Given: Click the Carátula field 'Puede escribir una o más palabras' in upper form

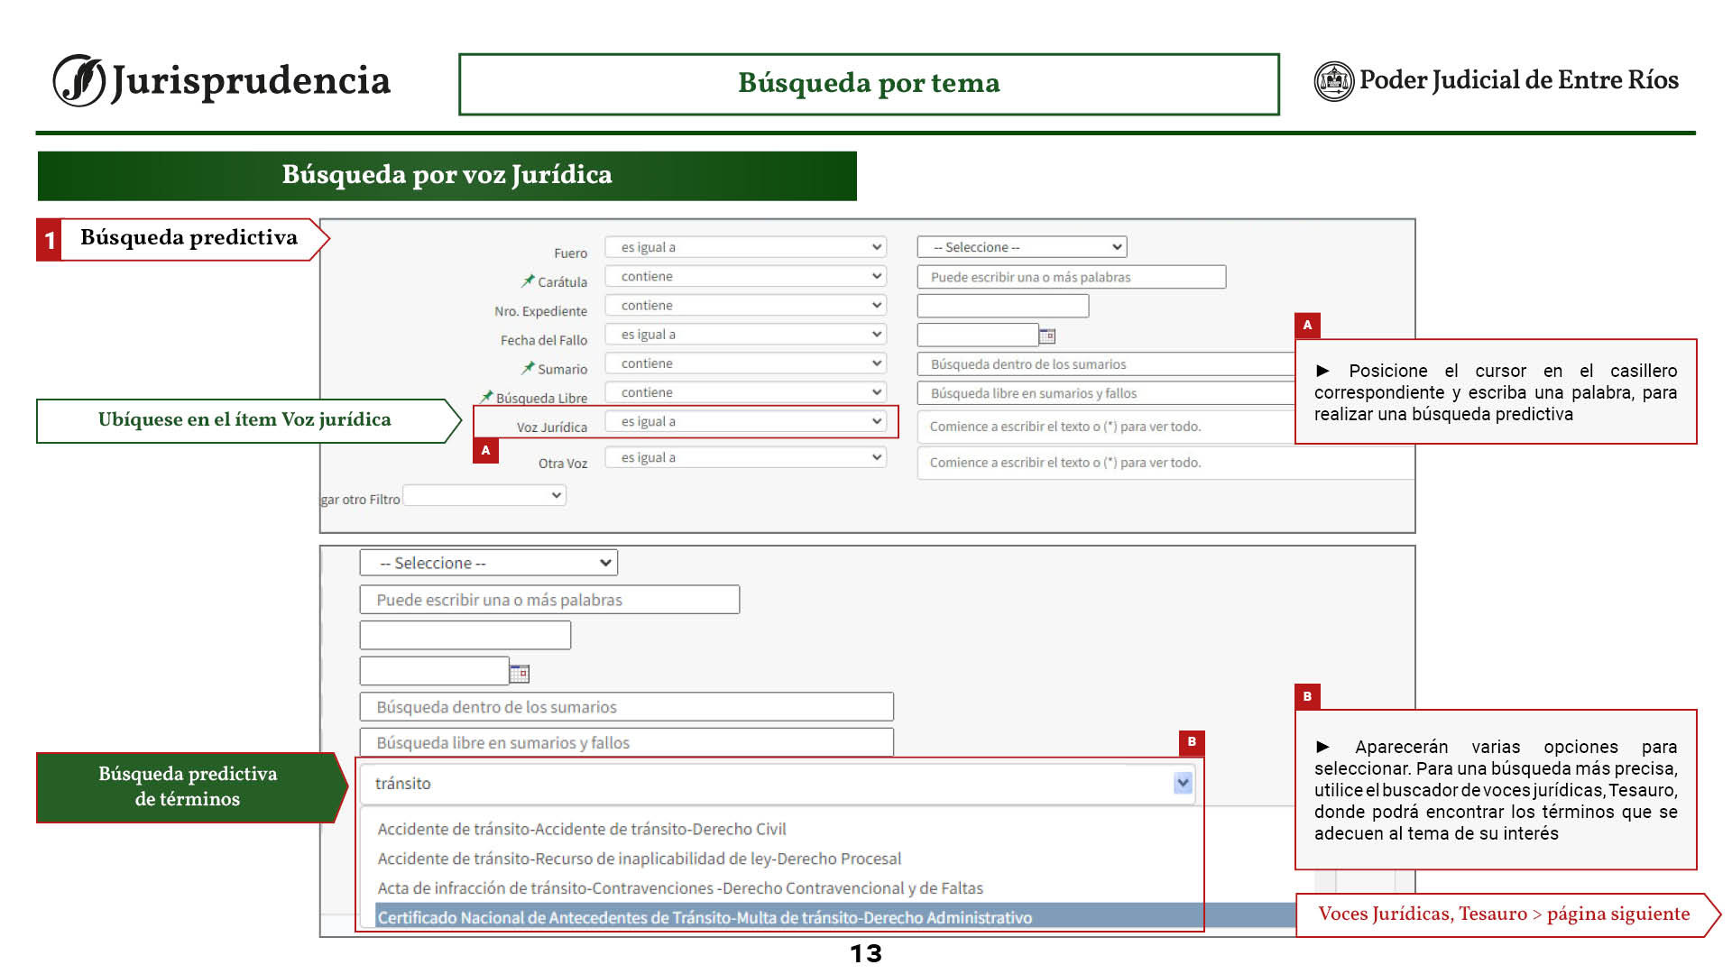Looking at the screenshot, I should coord(1072,277).
